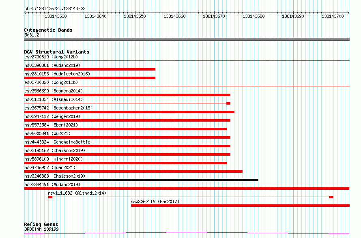Viewport: 361px width, 238px height.
Task: Click ruler position 138143640
Action: coord(95,16)
